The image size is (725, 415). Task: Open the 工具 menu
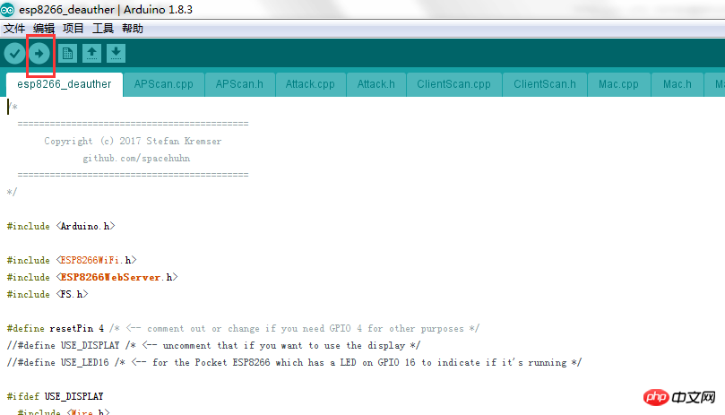coord(103,29)
